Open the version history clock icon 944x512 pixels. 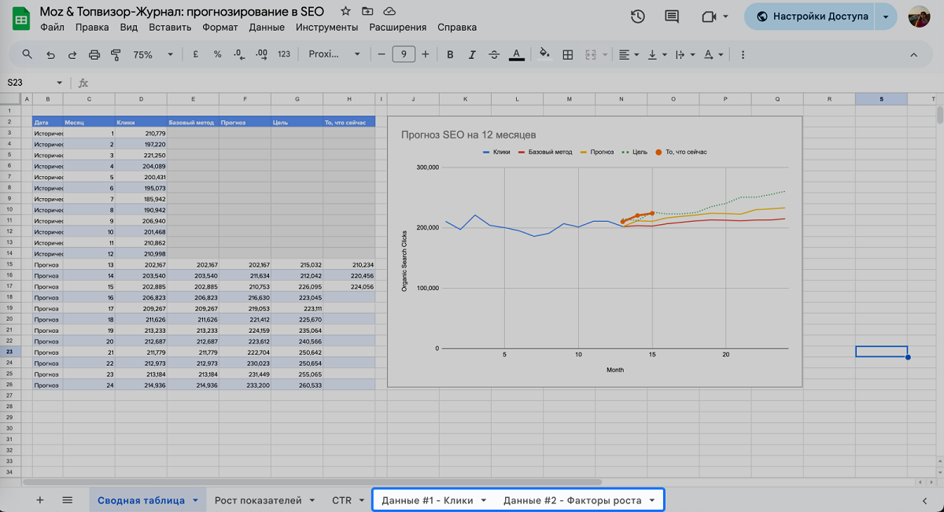(638, 17)
